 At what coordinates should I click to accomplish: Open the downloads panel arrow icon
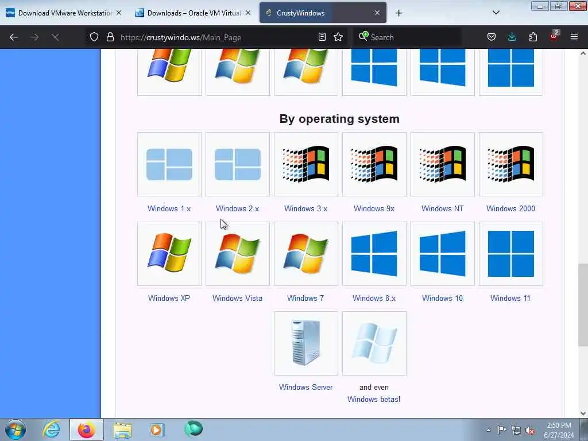tap(512, 37)
